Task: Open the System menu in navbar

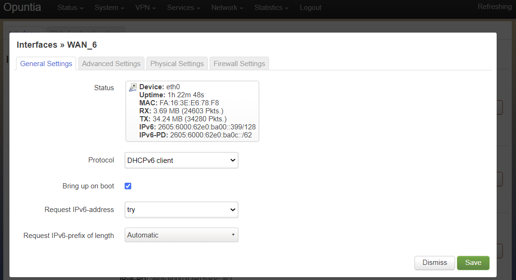Action: pos(109,8)
